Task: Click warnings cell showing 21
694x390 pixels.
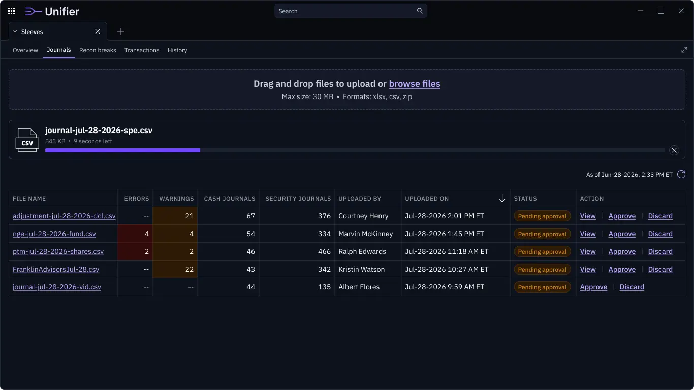Action: [175, 216]
